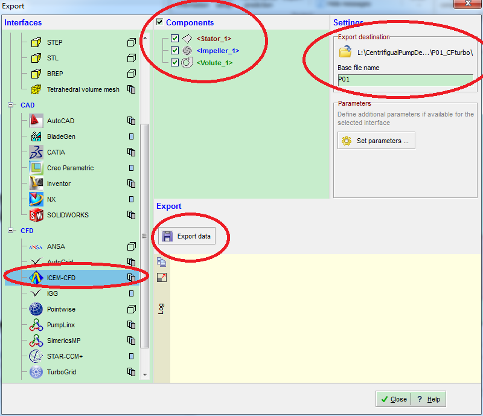
Task: Select the ANSA interface icon
Action: (x=36, y=246)
